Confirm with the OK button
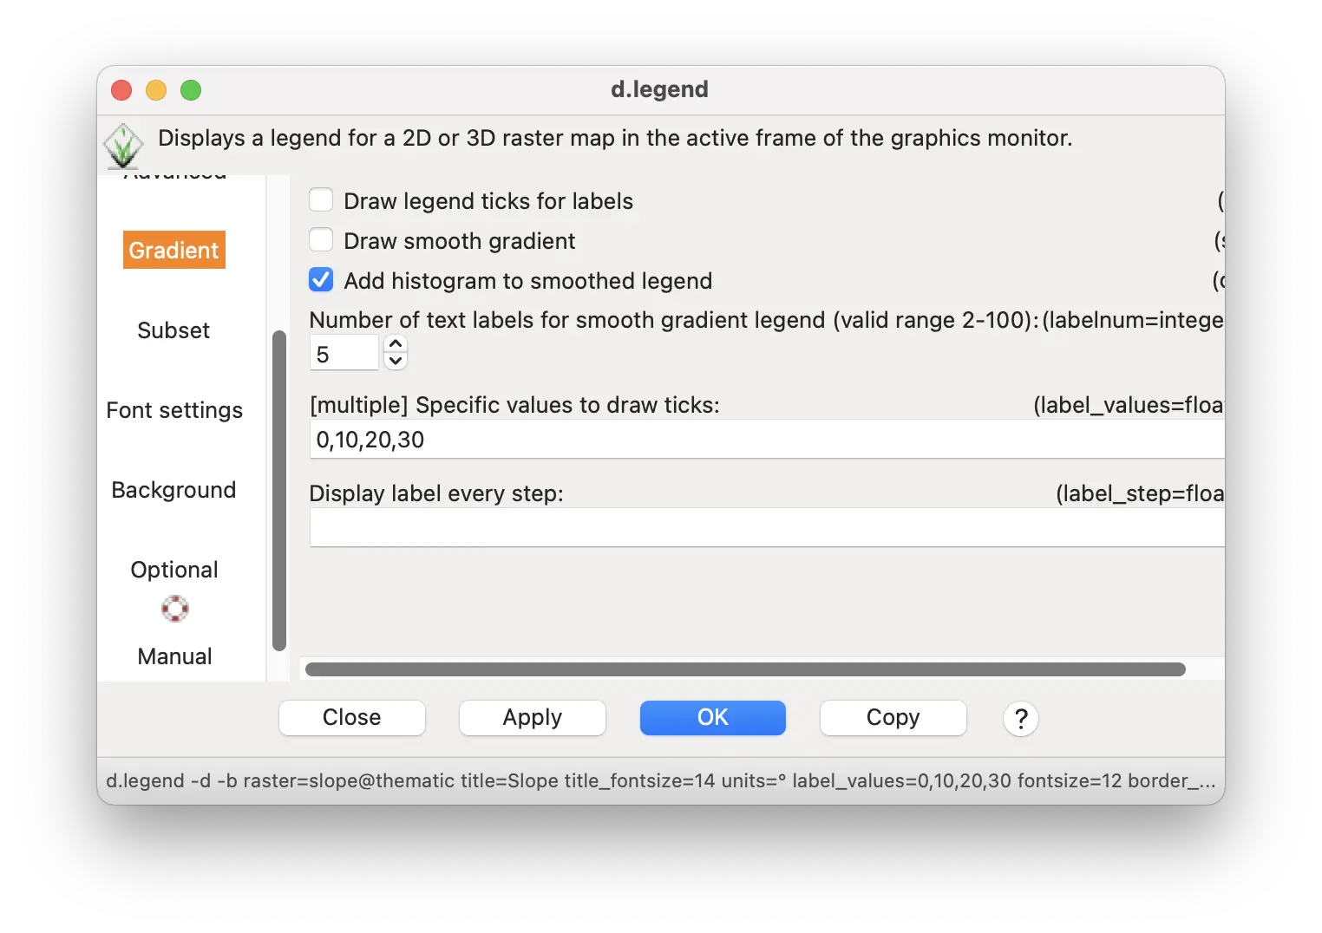 [712, 718]
